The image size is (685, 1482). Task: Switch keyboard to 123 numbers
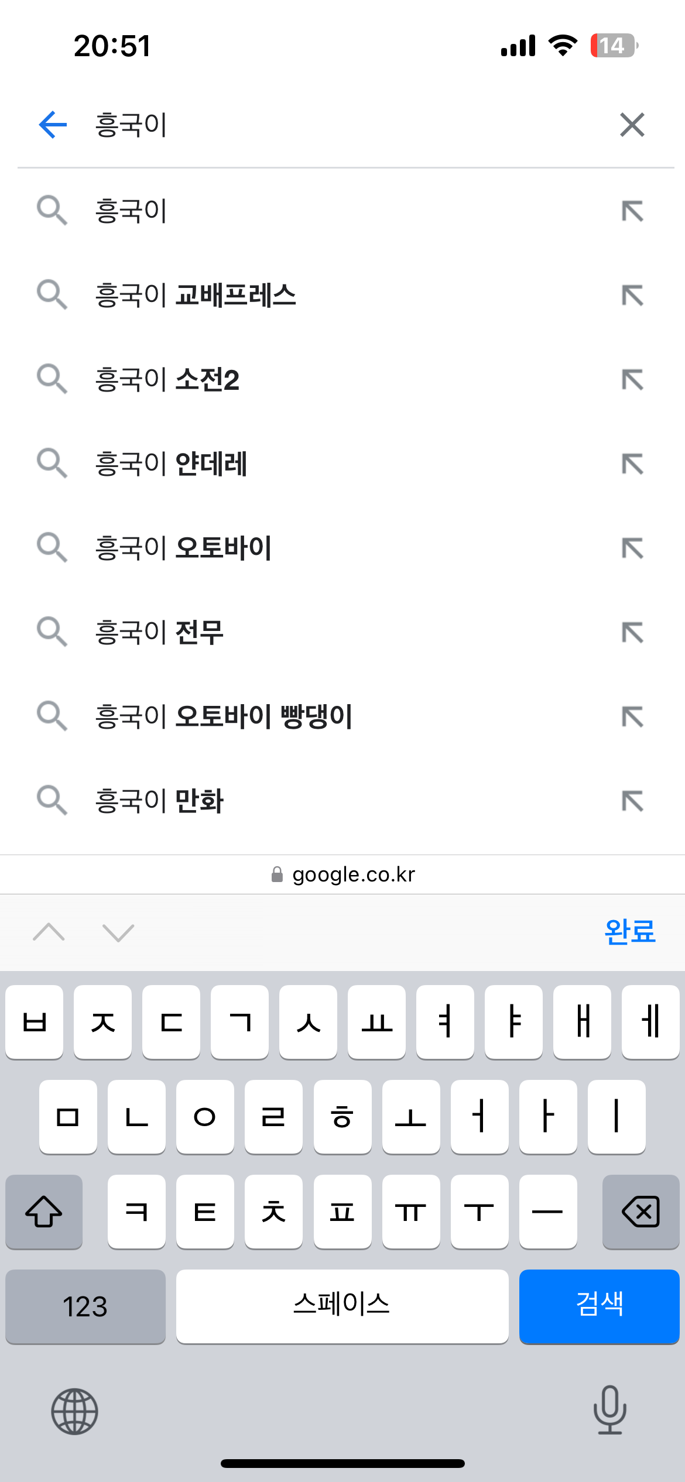tap(85, 1306)
